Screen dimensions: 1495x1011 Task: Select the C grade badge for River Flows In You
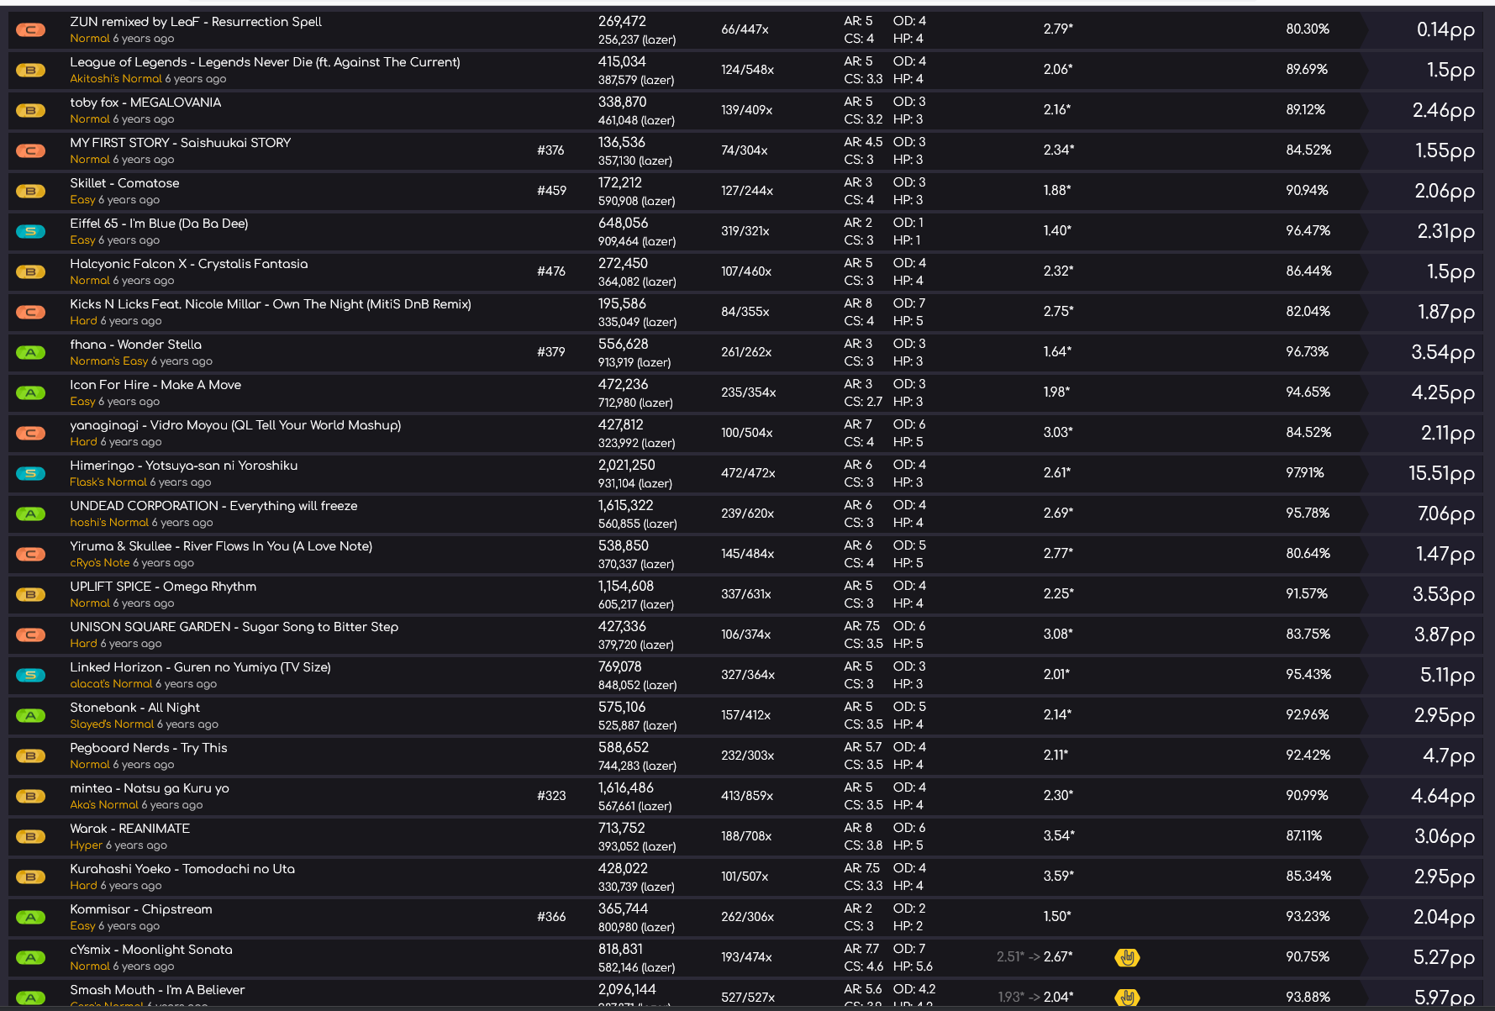[x=31, y=554]
